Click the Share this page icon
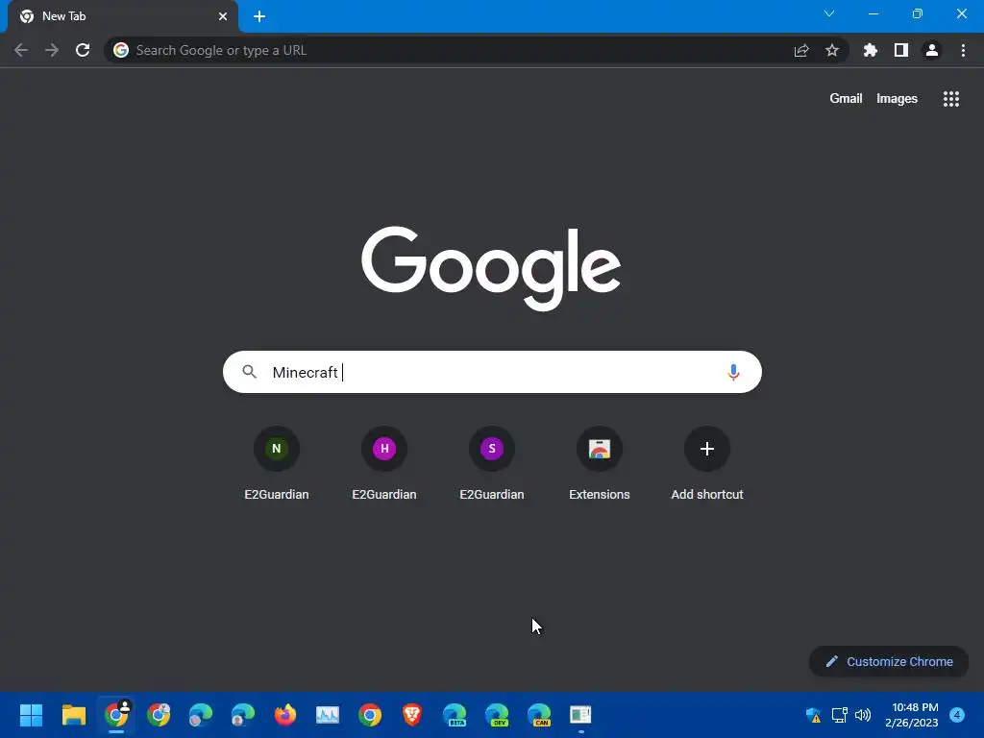Viewport: 984px width, 738px height. 801,50
